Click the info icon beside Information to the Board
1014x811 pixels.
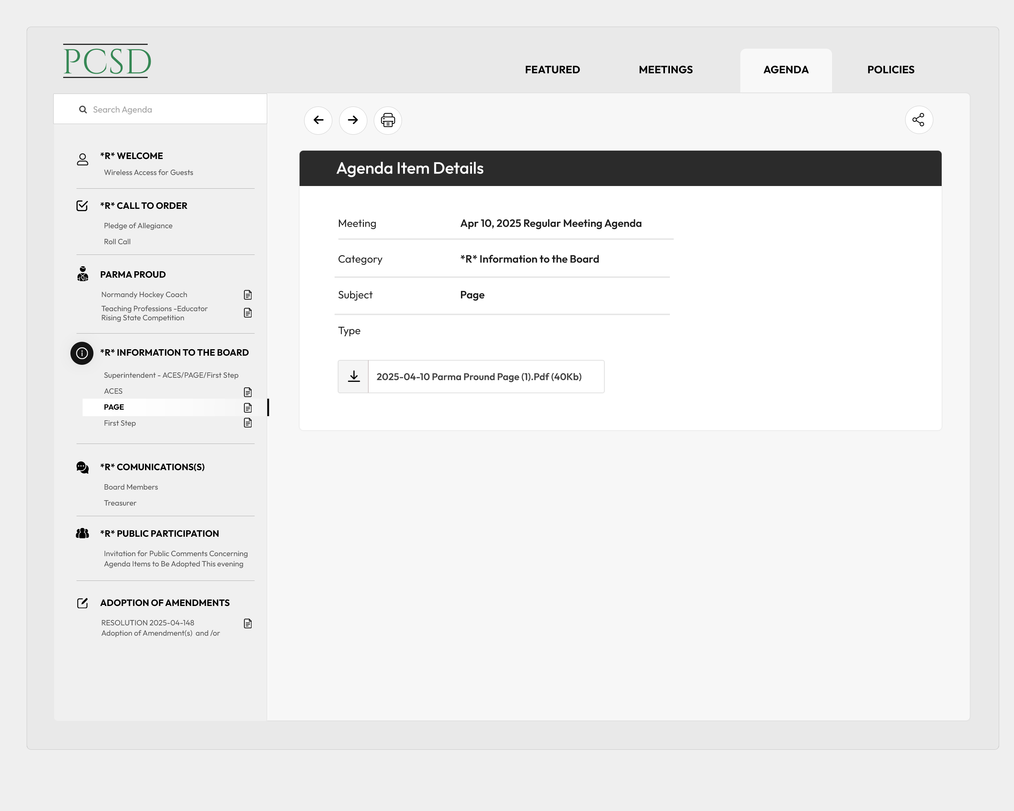(82, 353)
